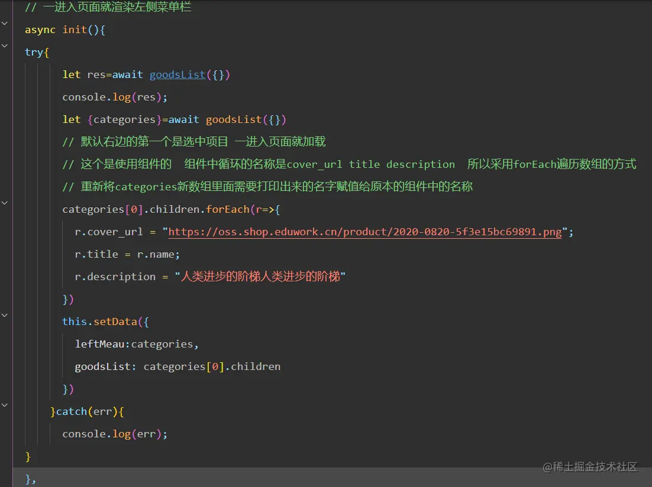Click '}catch(err){' line

[87, 411]
